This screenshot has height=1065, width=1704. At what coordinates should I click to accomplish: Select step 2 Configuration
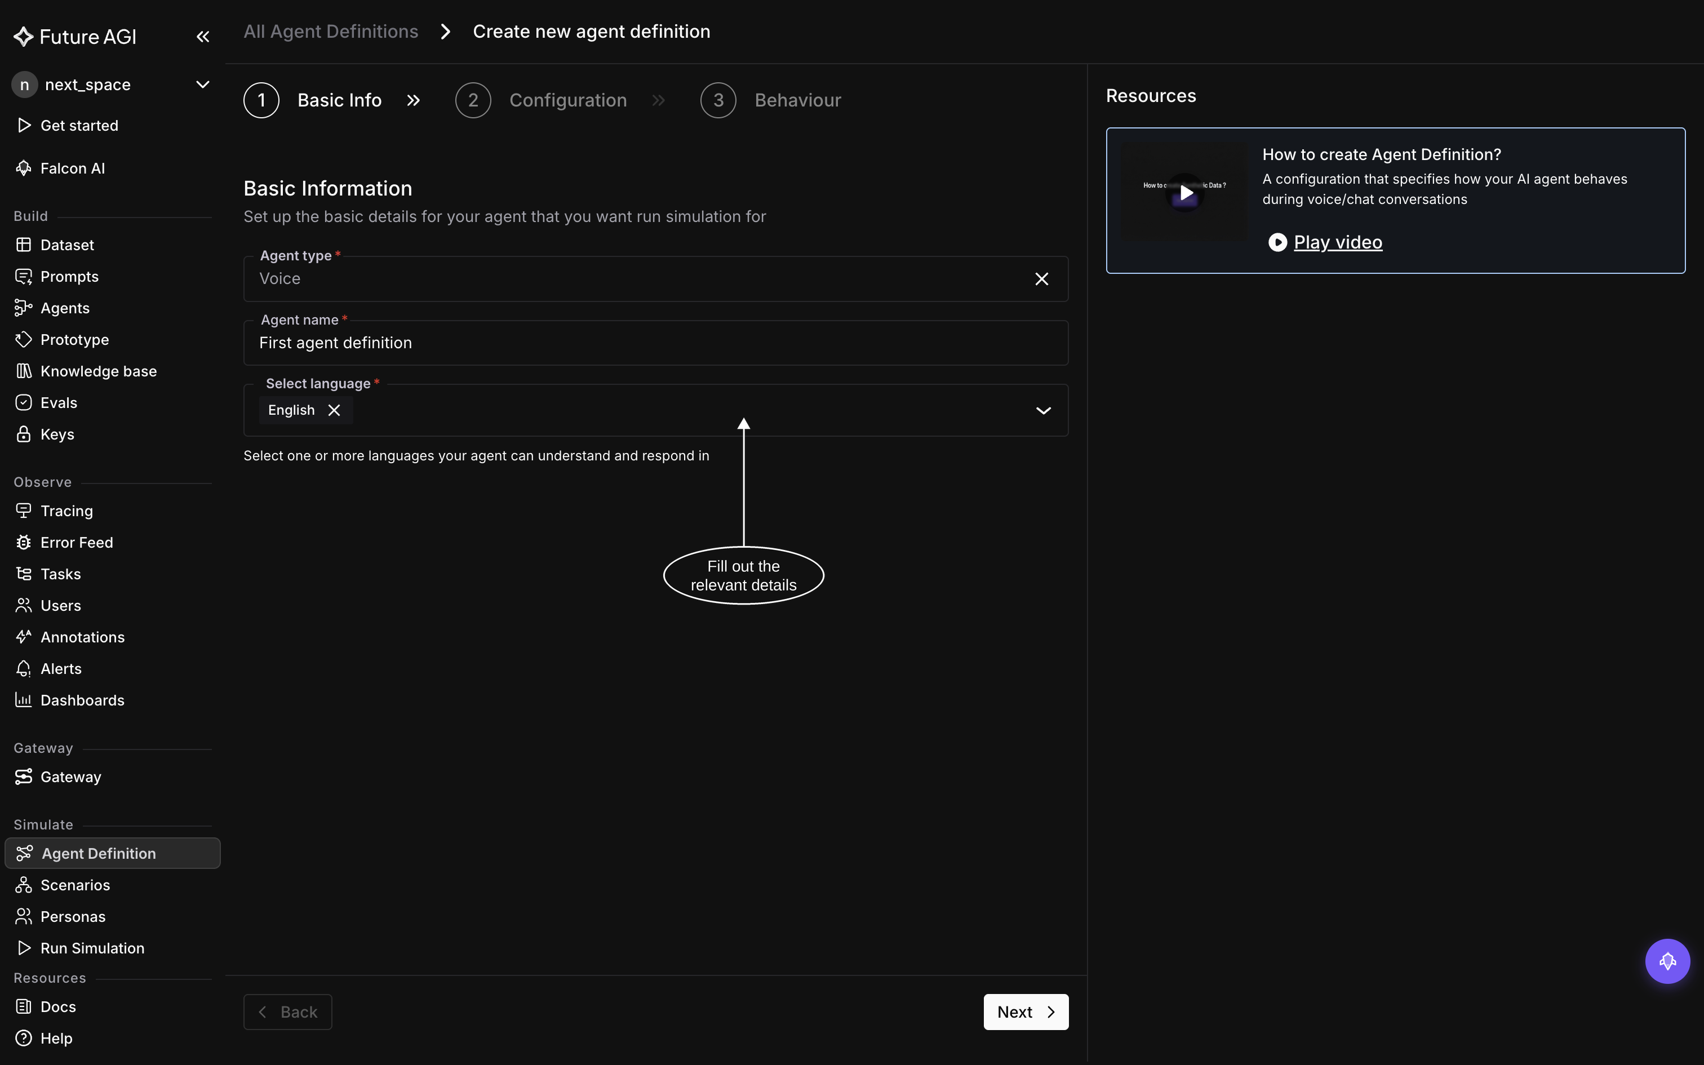click(x=541, y=100)
